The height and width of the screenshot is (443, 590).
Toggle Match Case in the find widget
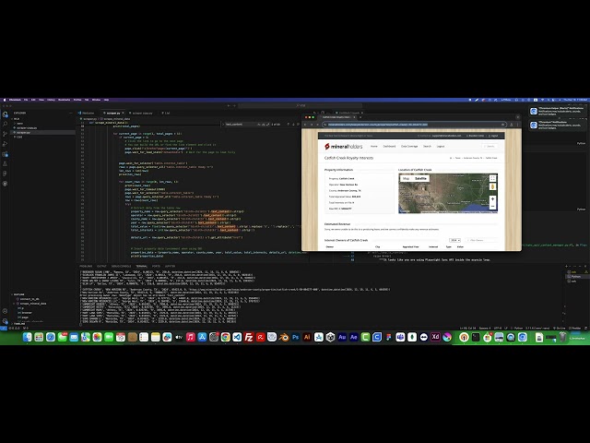point(258,125)
